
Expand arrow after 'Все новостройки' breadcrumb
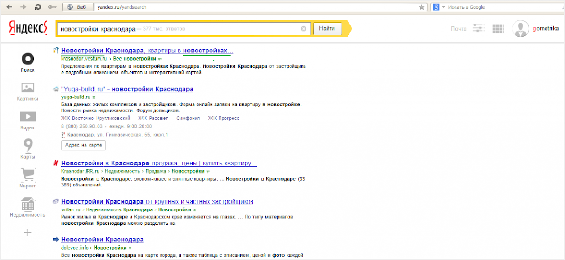pyautogui.click(x=159, y=59)
